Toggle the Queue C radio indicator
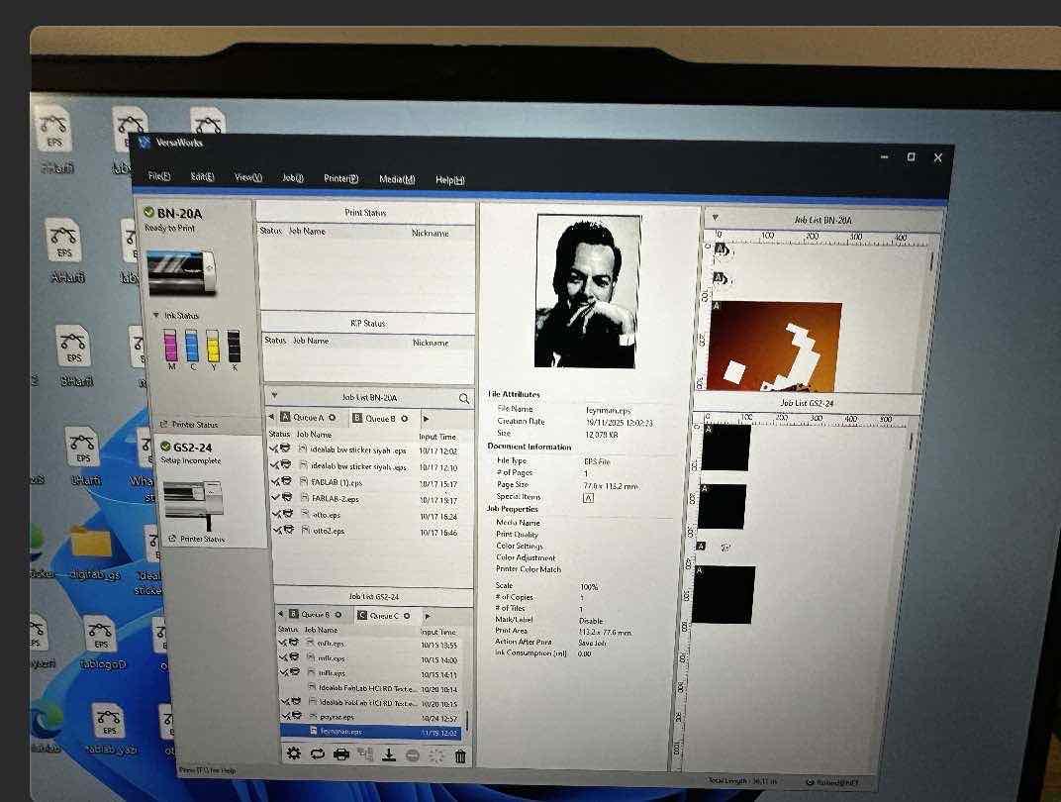 [x=407, y=616]
